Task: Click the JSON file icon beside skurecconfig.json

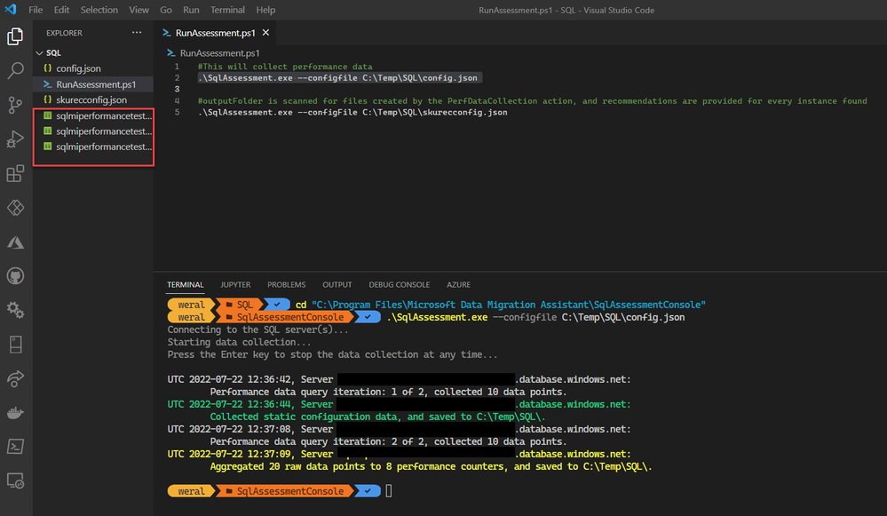Action: pos(48,99)
